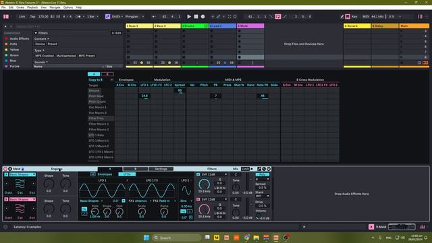Screen dimensions: 432x243
Task: Click the Purple collection swatch
Action: [x=6, y=66]
